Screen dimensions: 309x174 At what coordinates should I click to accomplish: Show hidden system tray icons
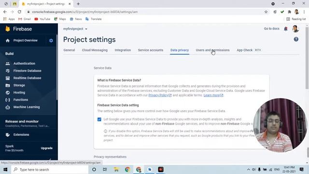click(248, 170)
